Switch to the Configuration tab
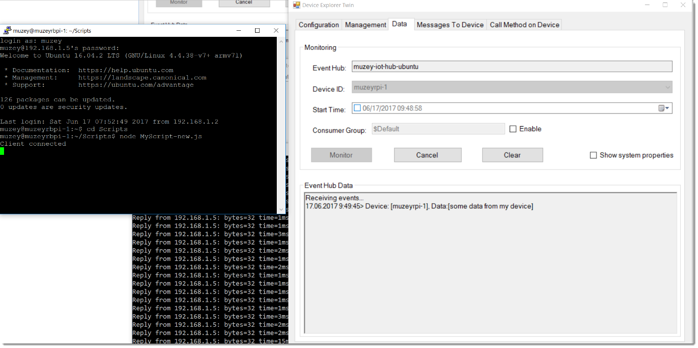 [x=319, y=25]
